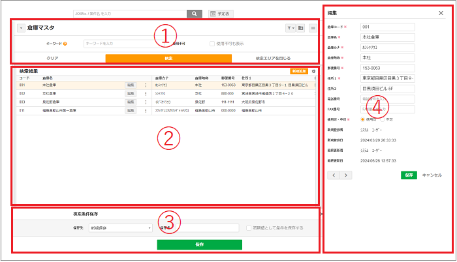
Task: Click キャンセル in the edit panel
Action: click(x=432, y=175)
